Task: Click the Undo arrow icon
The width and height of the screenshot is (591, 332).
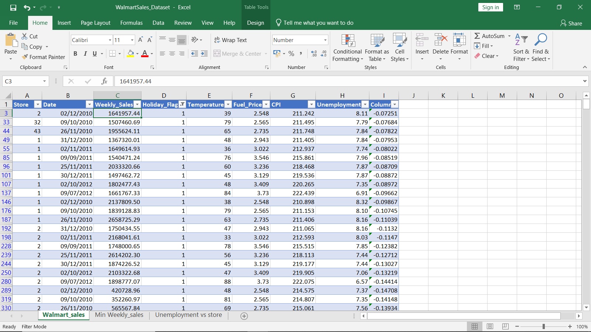Action: point(27,7)
